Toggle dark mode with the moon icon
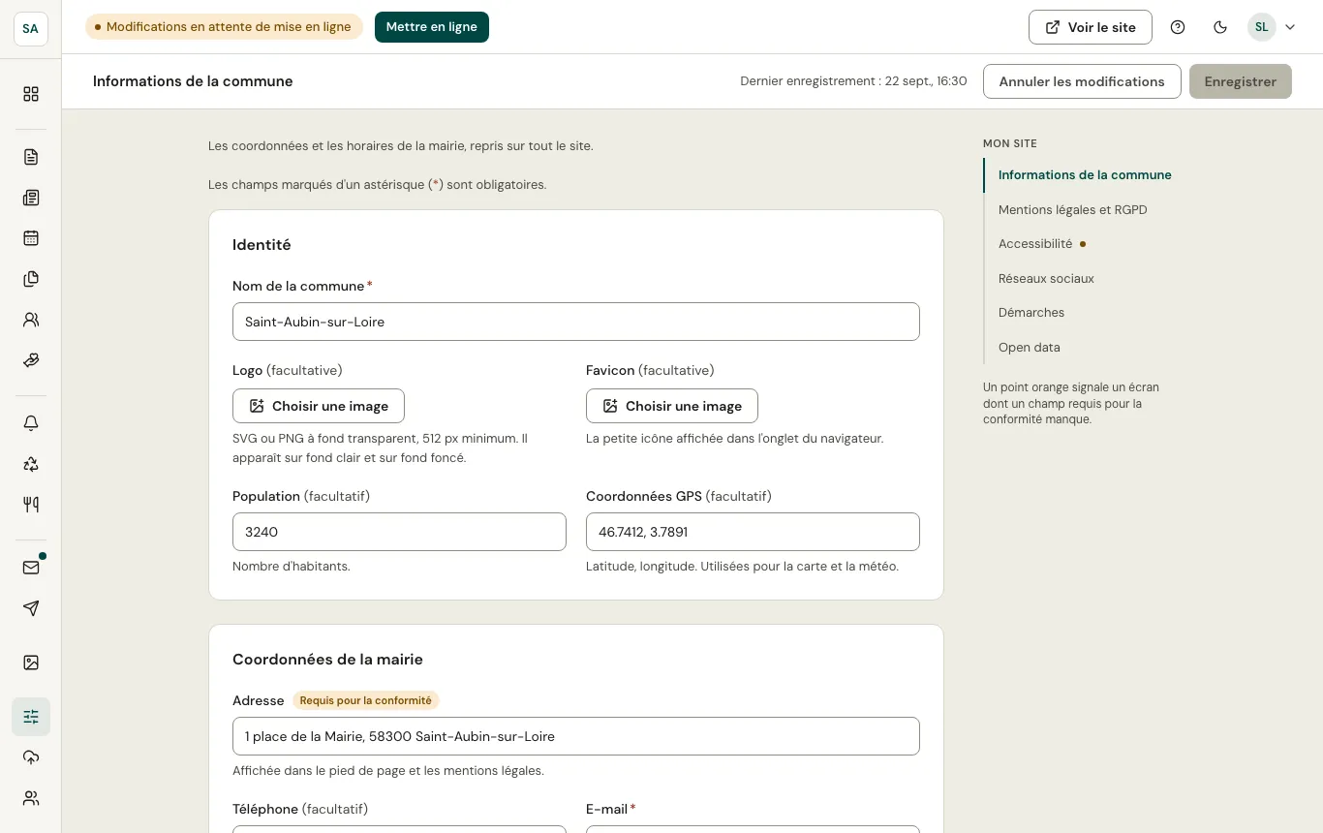The width and height of the screenshot is (1323, 833). pos(1220,27)
